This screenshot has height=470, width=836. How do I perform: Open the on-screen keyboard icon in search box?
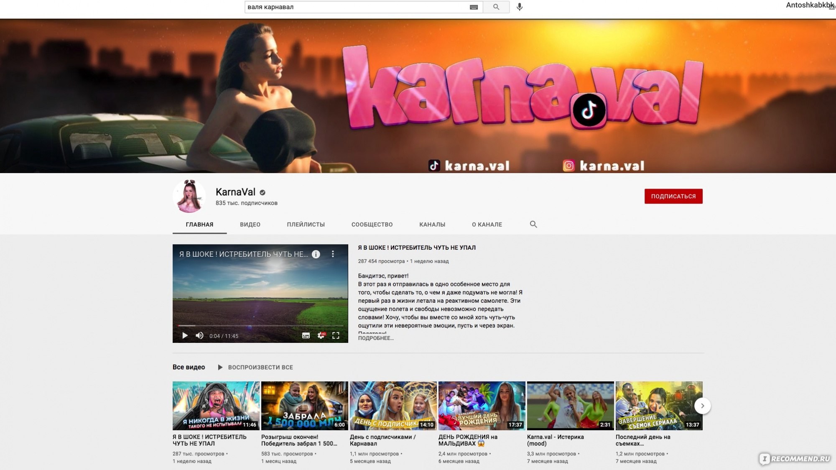click(474, 7)
